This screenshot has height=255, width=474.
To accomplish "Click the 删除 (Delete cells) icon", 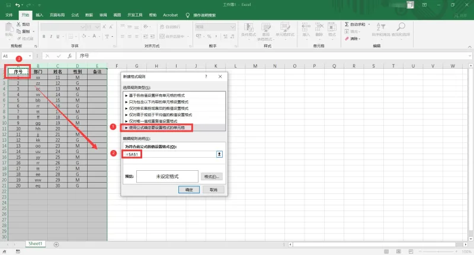I will (x=319, y=27).
